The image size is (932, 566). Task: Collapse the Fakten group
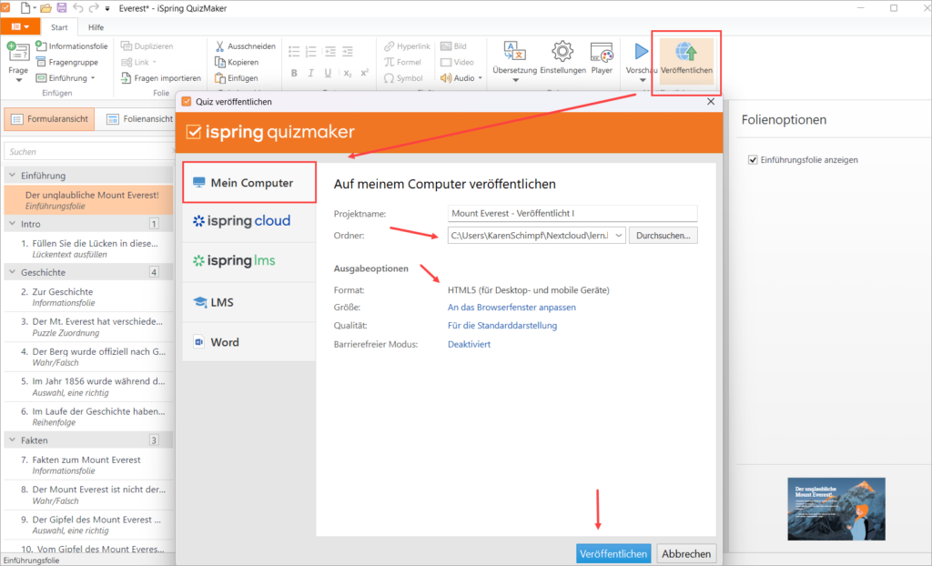(x=12, y=440)
